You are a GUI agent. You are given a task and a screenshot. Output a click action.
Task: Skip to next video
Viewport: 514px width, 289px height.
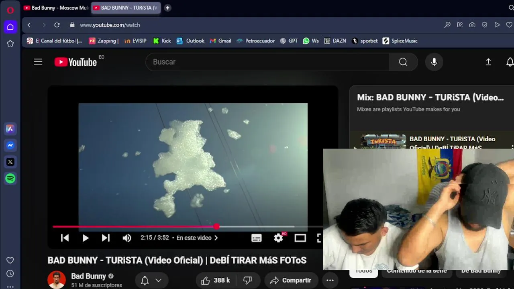[x=106, y=238]
